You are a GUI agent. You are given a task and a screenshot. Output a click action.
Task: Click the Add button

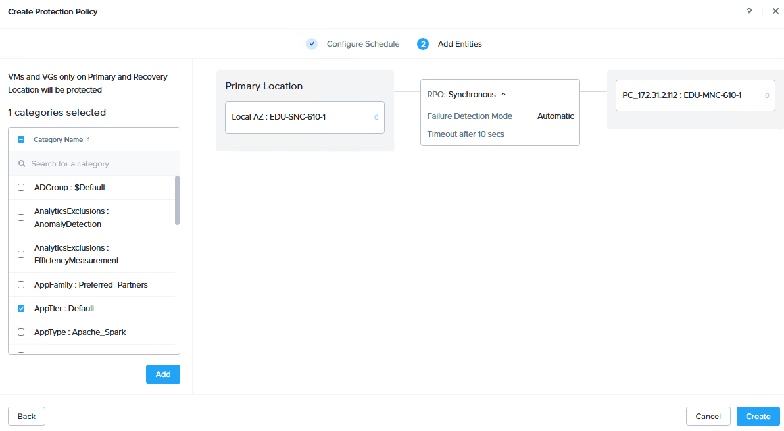(x=163, y=374)
